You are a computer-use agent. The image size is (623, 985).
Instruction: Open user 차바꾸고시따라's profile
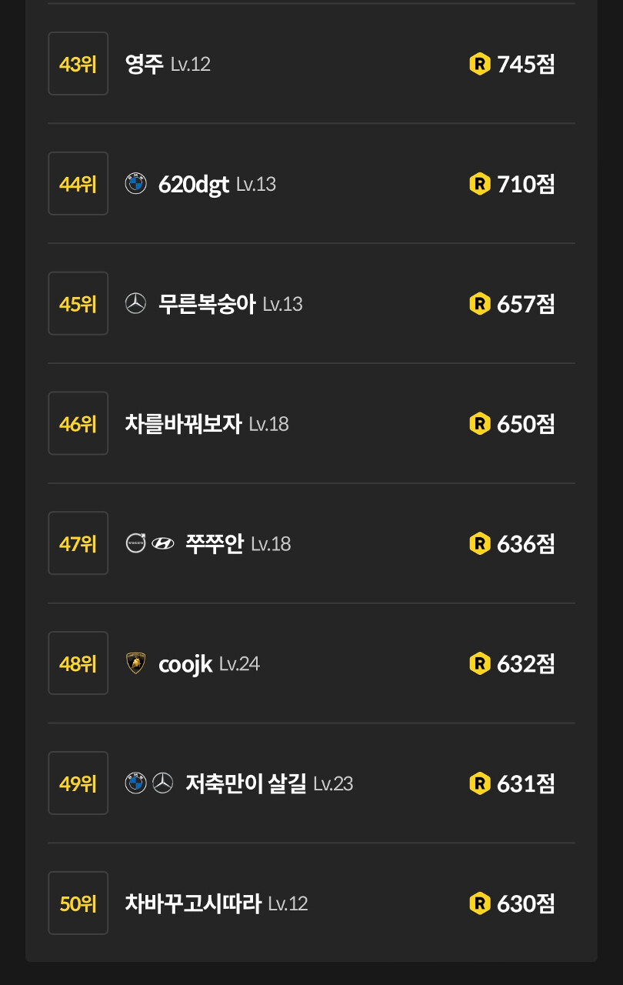tap(193, 903)
